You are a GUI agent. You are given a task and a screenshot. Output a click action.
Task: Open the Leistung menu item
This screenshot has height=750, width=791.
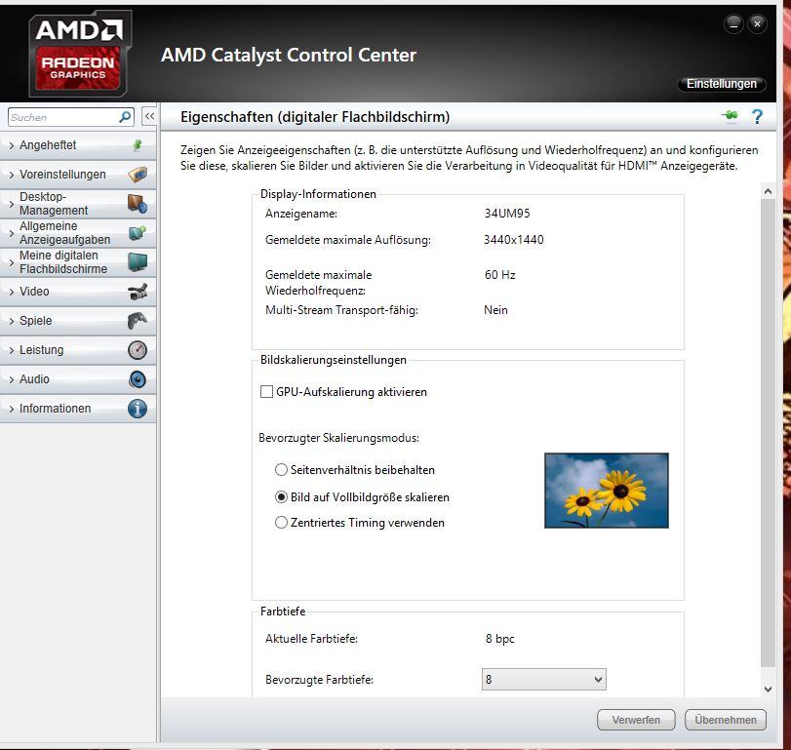tap(78, 350)
